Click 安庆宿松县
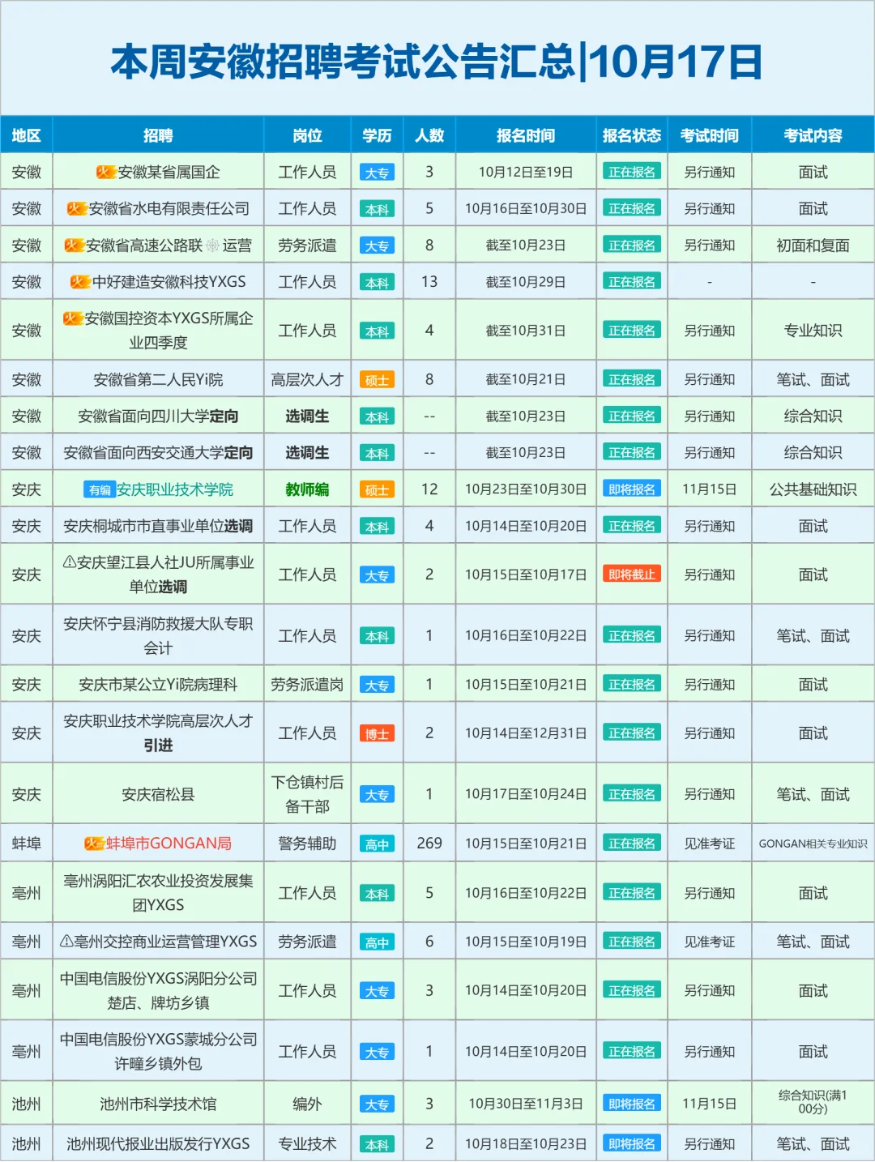 pyautogui.click(x=158, y=794)
